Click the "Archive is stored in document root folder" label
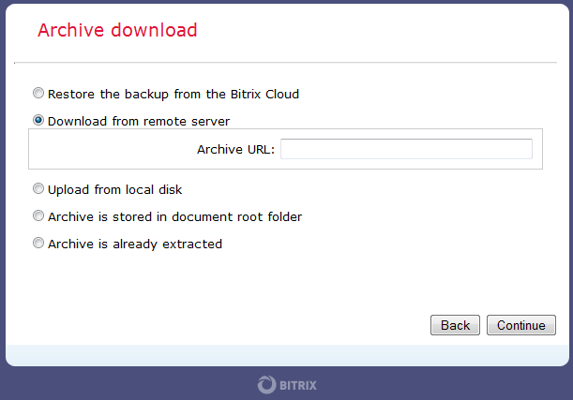This screenshot has height=400, width=573. pos(174,216)
